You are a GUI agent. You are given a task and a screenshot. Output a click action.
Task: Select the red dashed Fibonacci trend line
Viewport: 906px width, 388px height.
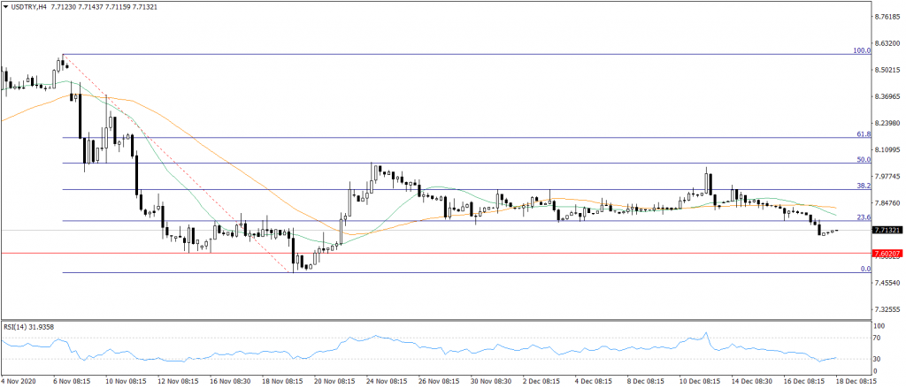(x=177, y=164)
